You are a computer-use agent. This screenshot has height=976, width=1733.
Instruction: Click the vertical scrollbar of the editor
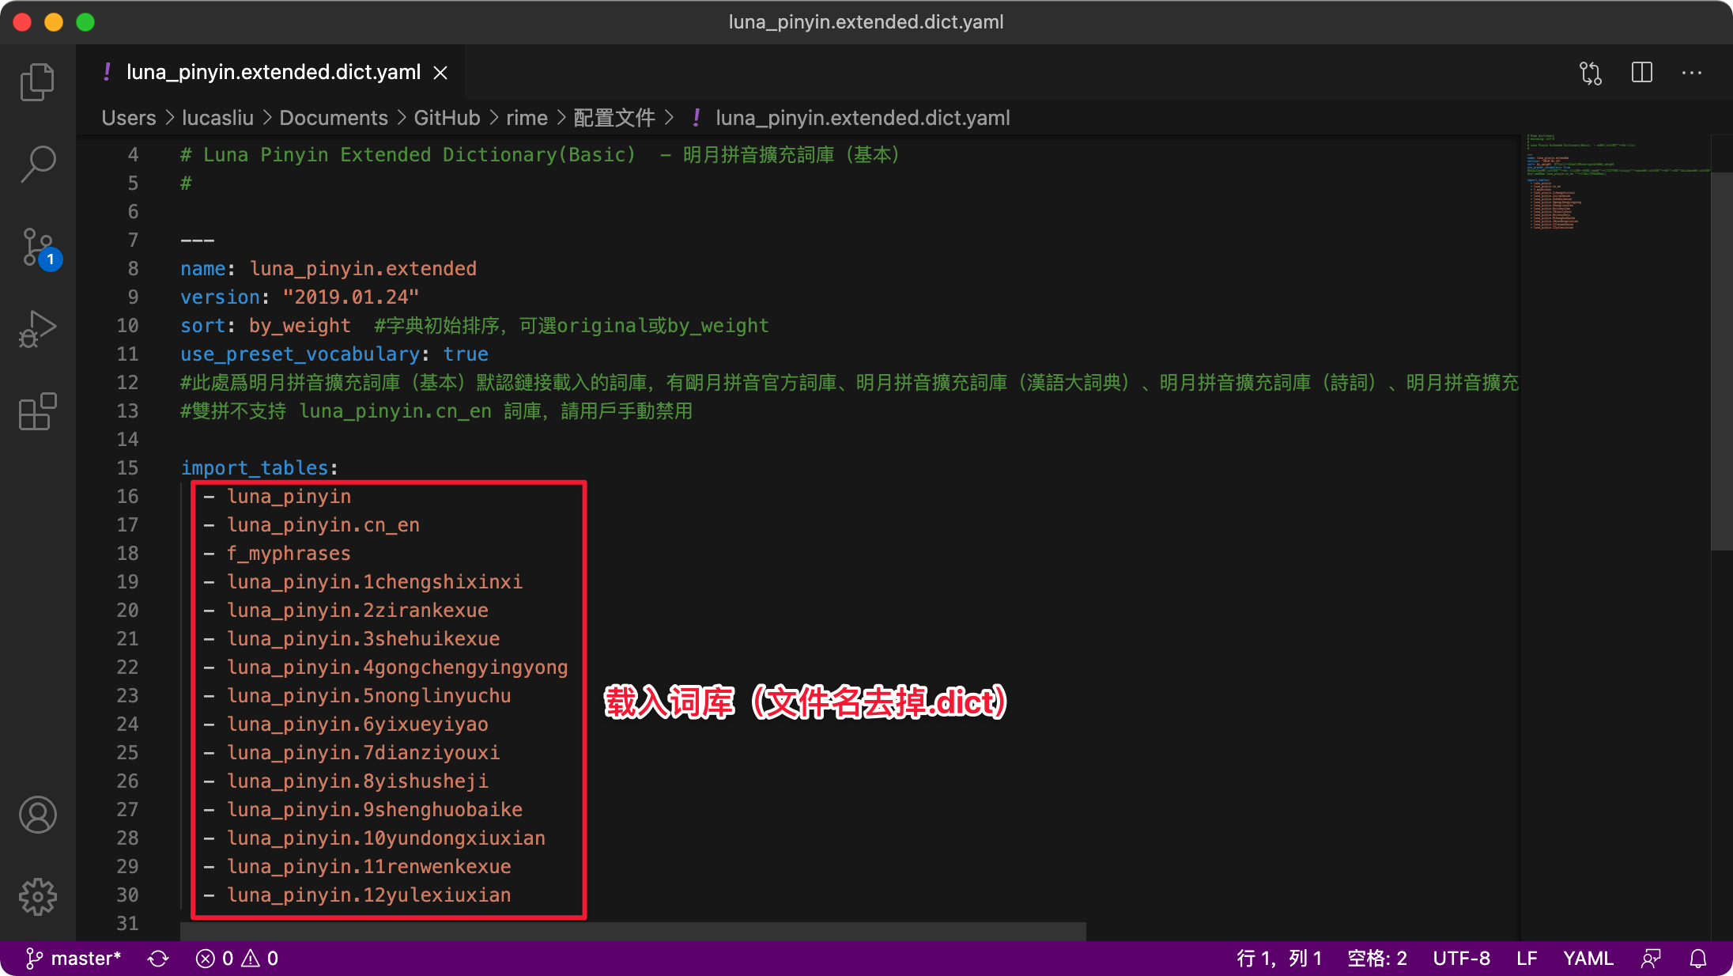pyautogui.click(x=1721, y=360)
